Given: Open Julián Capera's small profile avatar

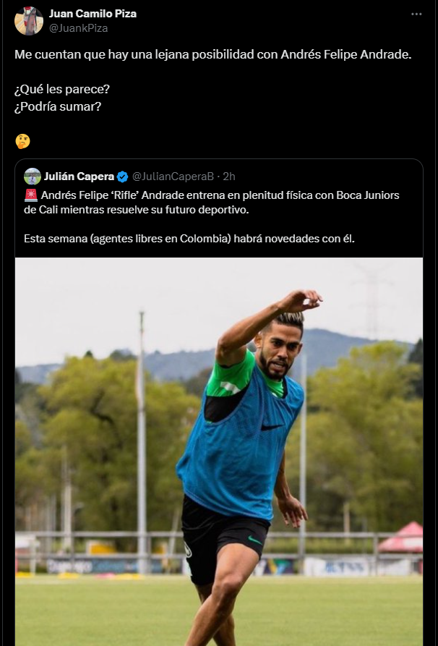Looking at the screenshot, I should pyautogui.click(x=33, y=177).
